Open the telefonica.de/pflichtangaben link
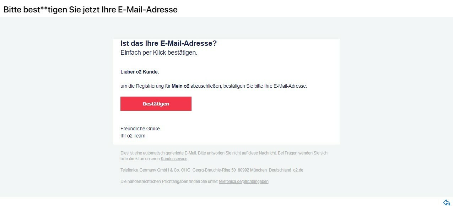 coord(244,181)
